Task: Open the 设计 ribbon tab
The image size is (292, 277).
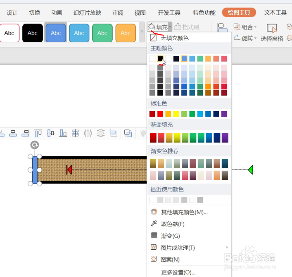Action: coord(12,13)
